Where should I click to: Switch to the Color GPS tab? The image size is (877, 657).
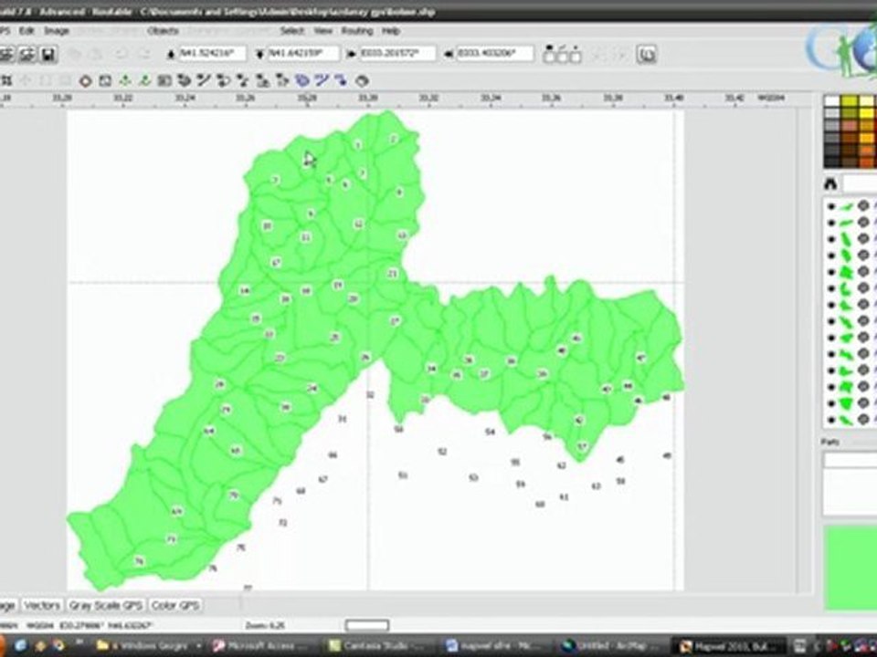[x=175, y=605]
